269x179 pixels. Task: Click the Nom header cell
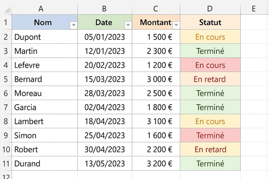tap(44, 22)
